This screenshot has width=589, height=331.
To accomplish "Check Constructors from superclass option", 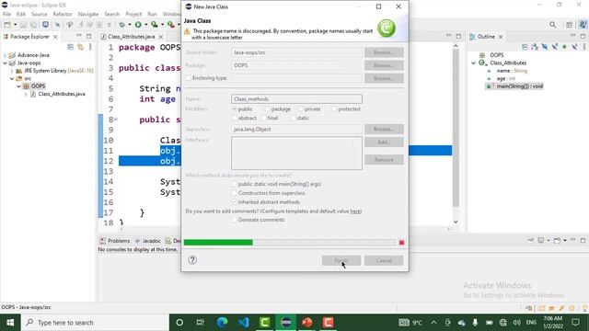I will (x=234, y=193).
